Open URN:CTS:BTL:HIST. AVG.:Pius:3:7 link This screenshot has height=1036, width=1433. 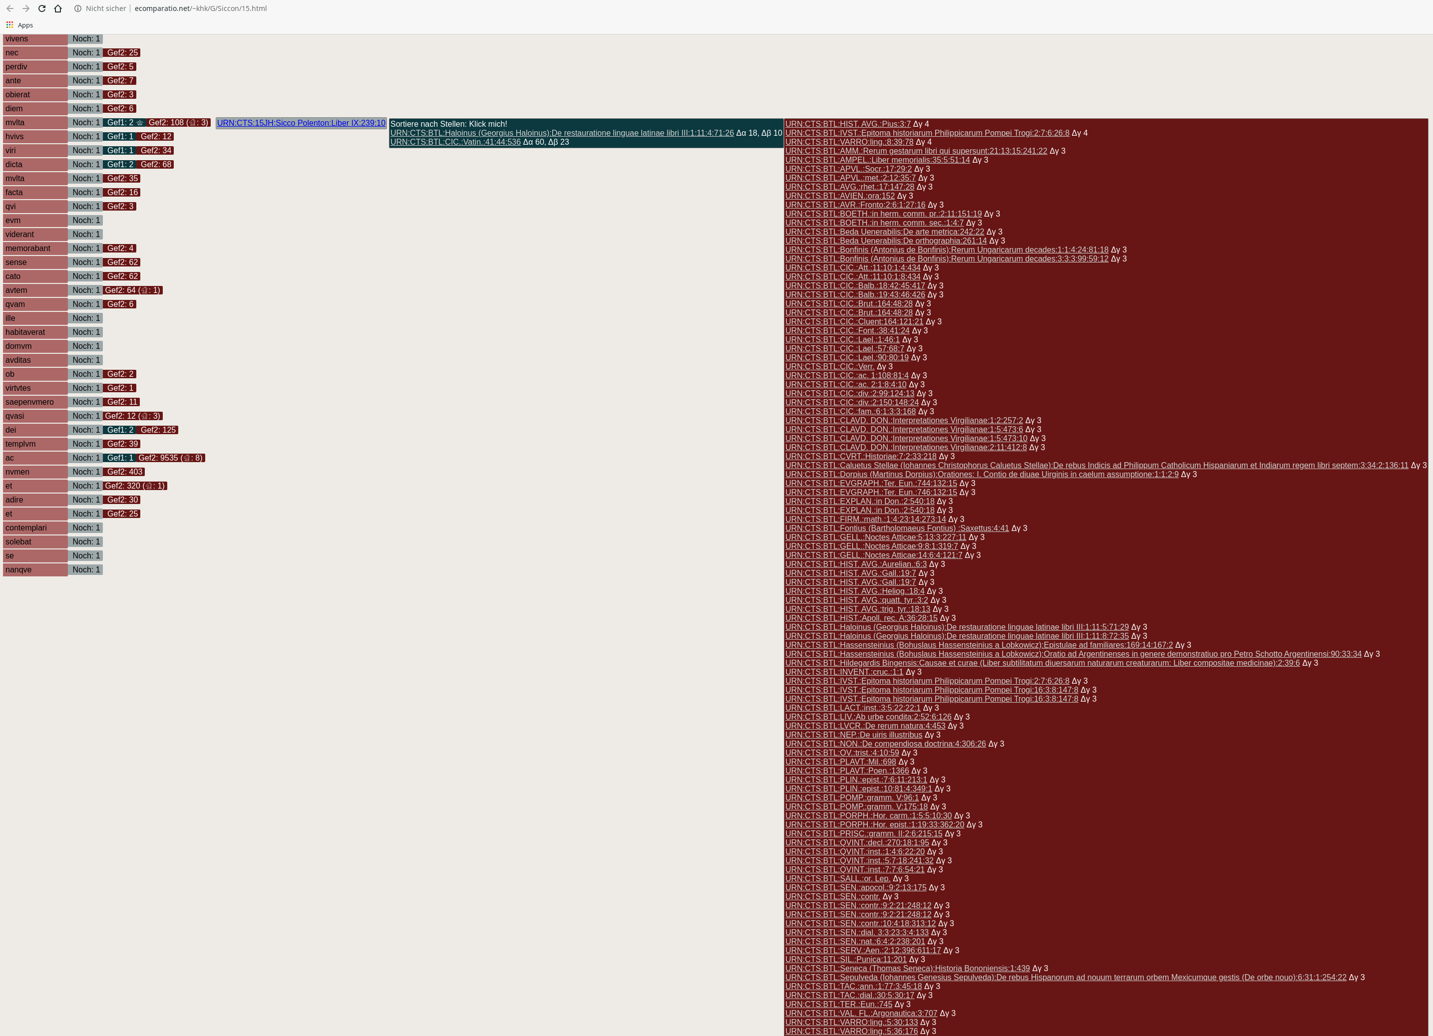point(847,124)
